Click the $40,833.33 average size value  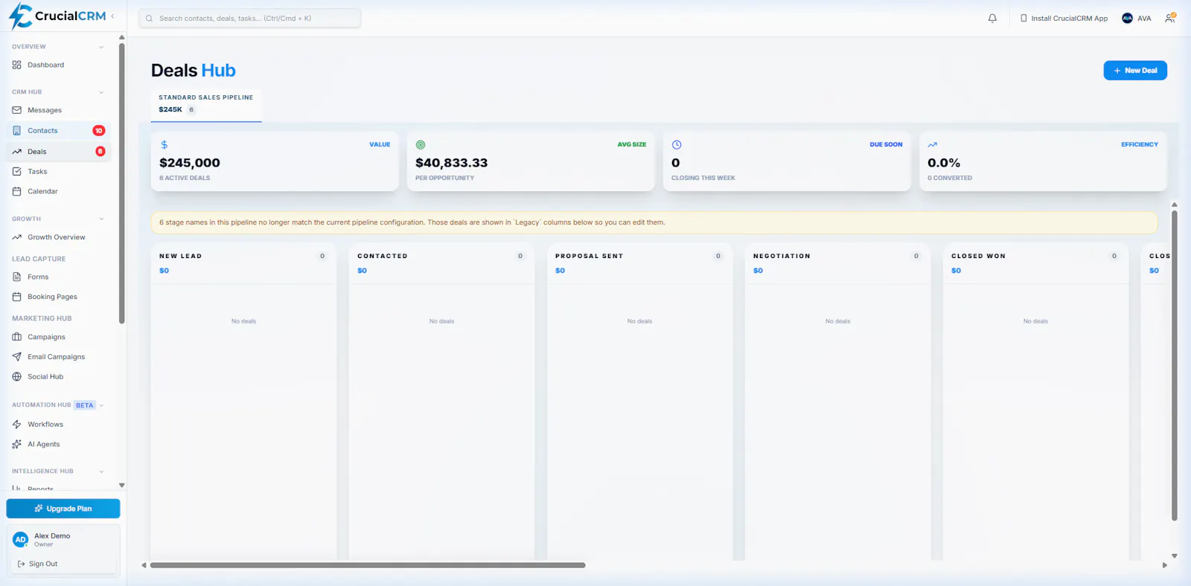pyautogui.click(x=452, y=163)
